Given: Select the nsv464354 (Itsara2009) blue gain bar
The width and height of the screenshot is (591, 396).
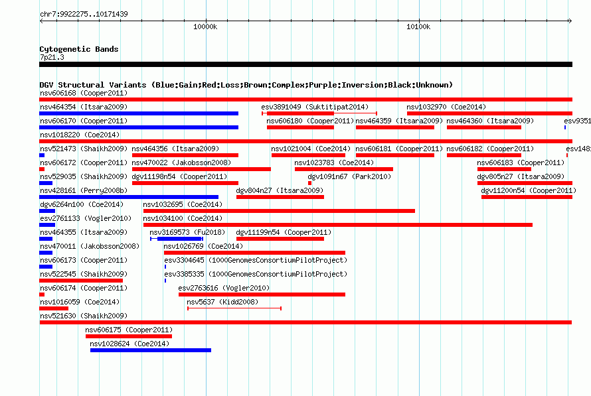Looking at the screenshot, I should [x=139, y=113].
